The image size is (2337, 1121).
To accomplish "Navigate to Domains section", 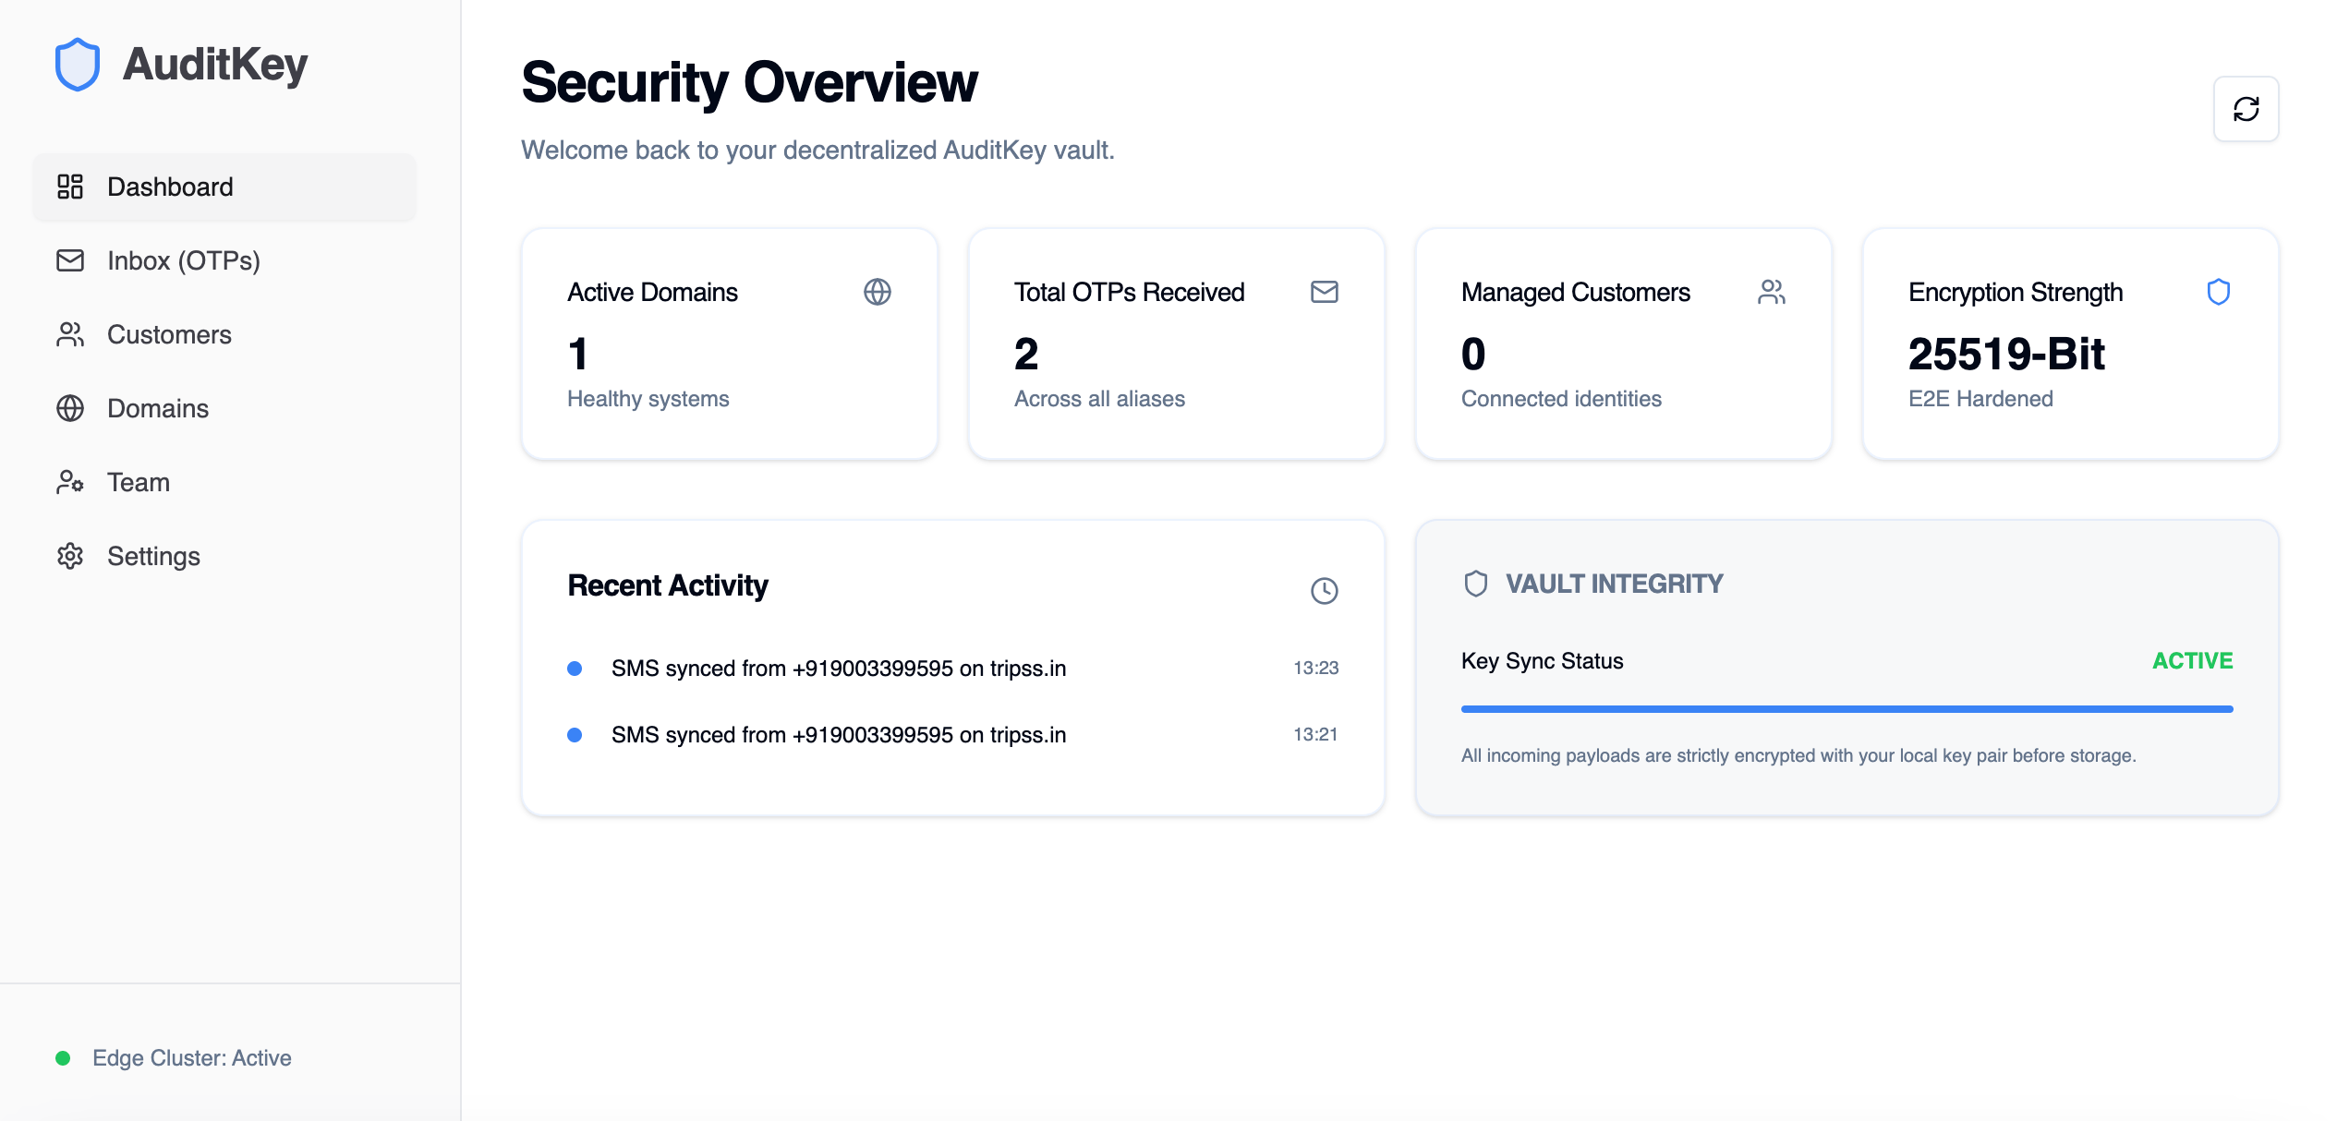I will (x=158, y=408).
